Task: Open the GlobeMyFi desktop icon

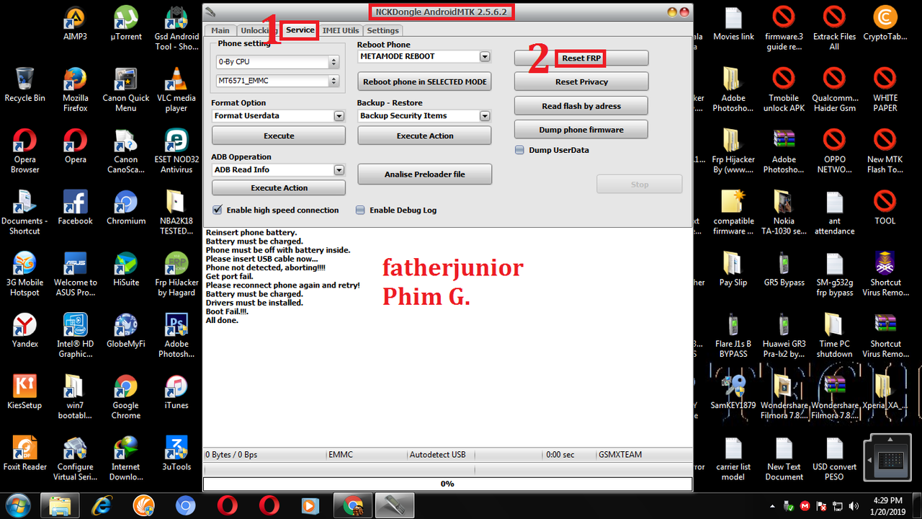Action: pyautogui.click(x=125, y=331)
